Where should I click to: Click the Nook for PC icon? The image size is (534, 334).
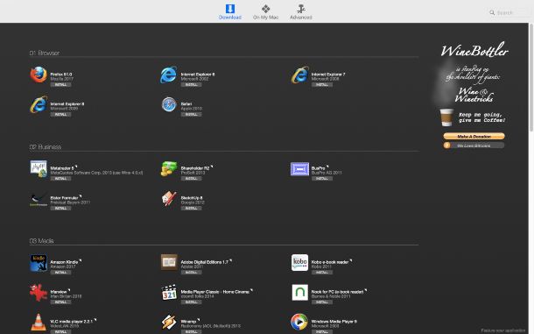[x=299, y=293]
